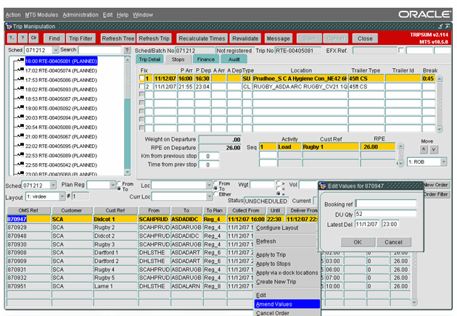The width and height of the screenshot is (457, 316).
Task: Toggle the checkbox after the EFX Ref field
Action: (x=401, y=50)
